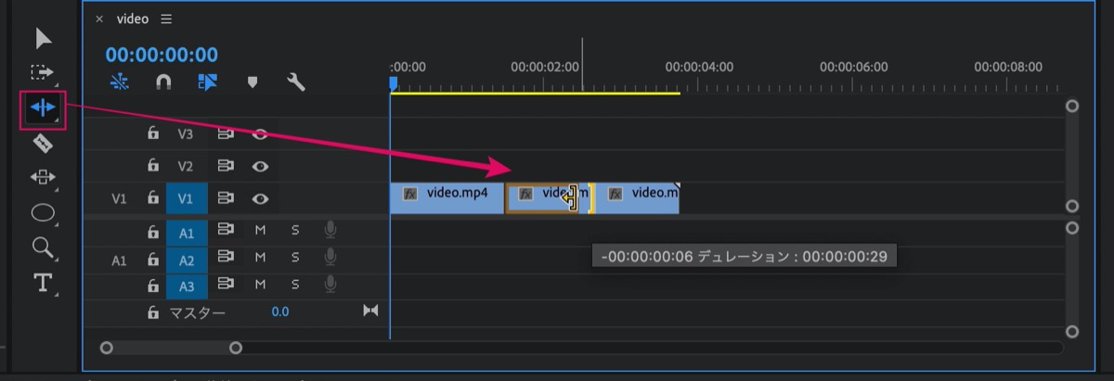
Task: Add a marker to the timeline
Action: point(252,82)
